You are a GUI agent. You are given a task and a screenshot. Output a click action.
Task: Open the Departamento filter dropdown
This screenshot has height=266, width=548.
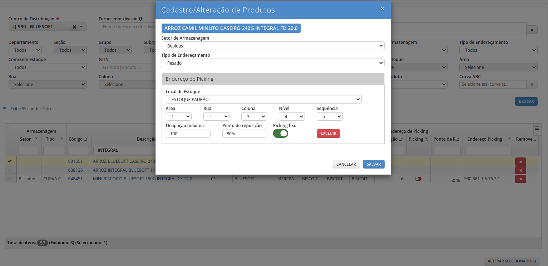(25, 50)
